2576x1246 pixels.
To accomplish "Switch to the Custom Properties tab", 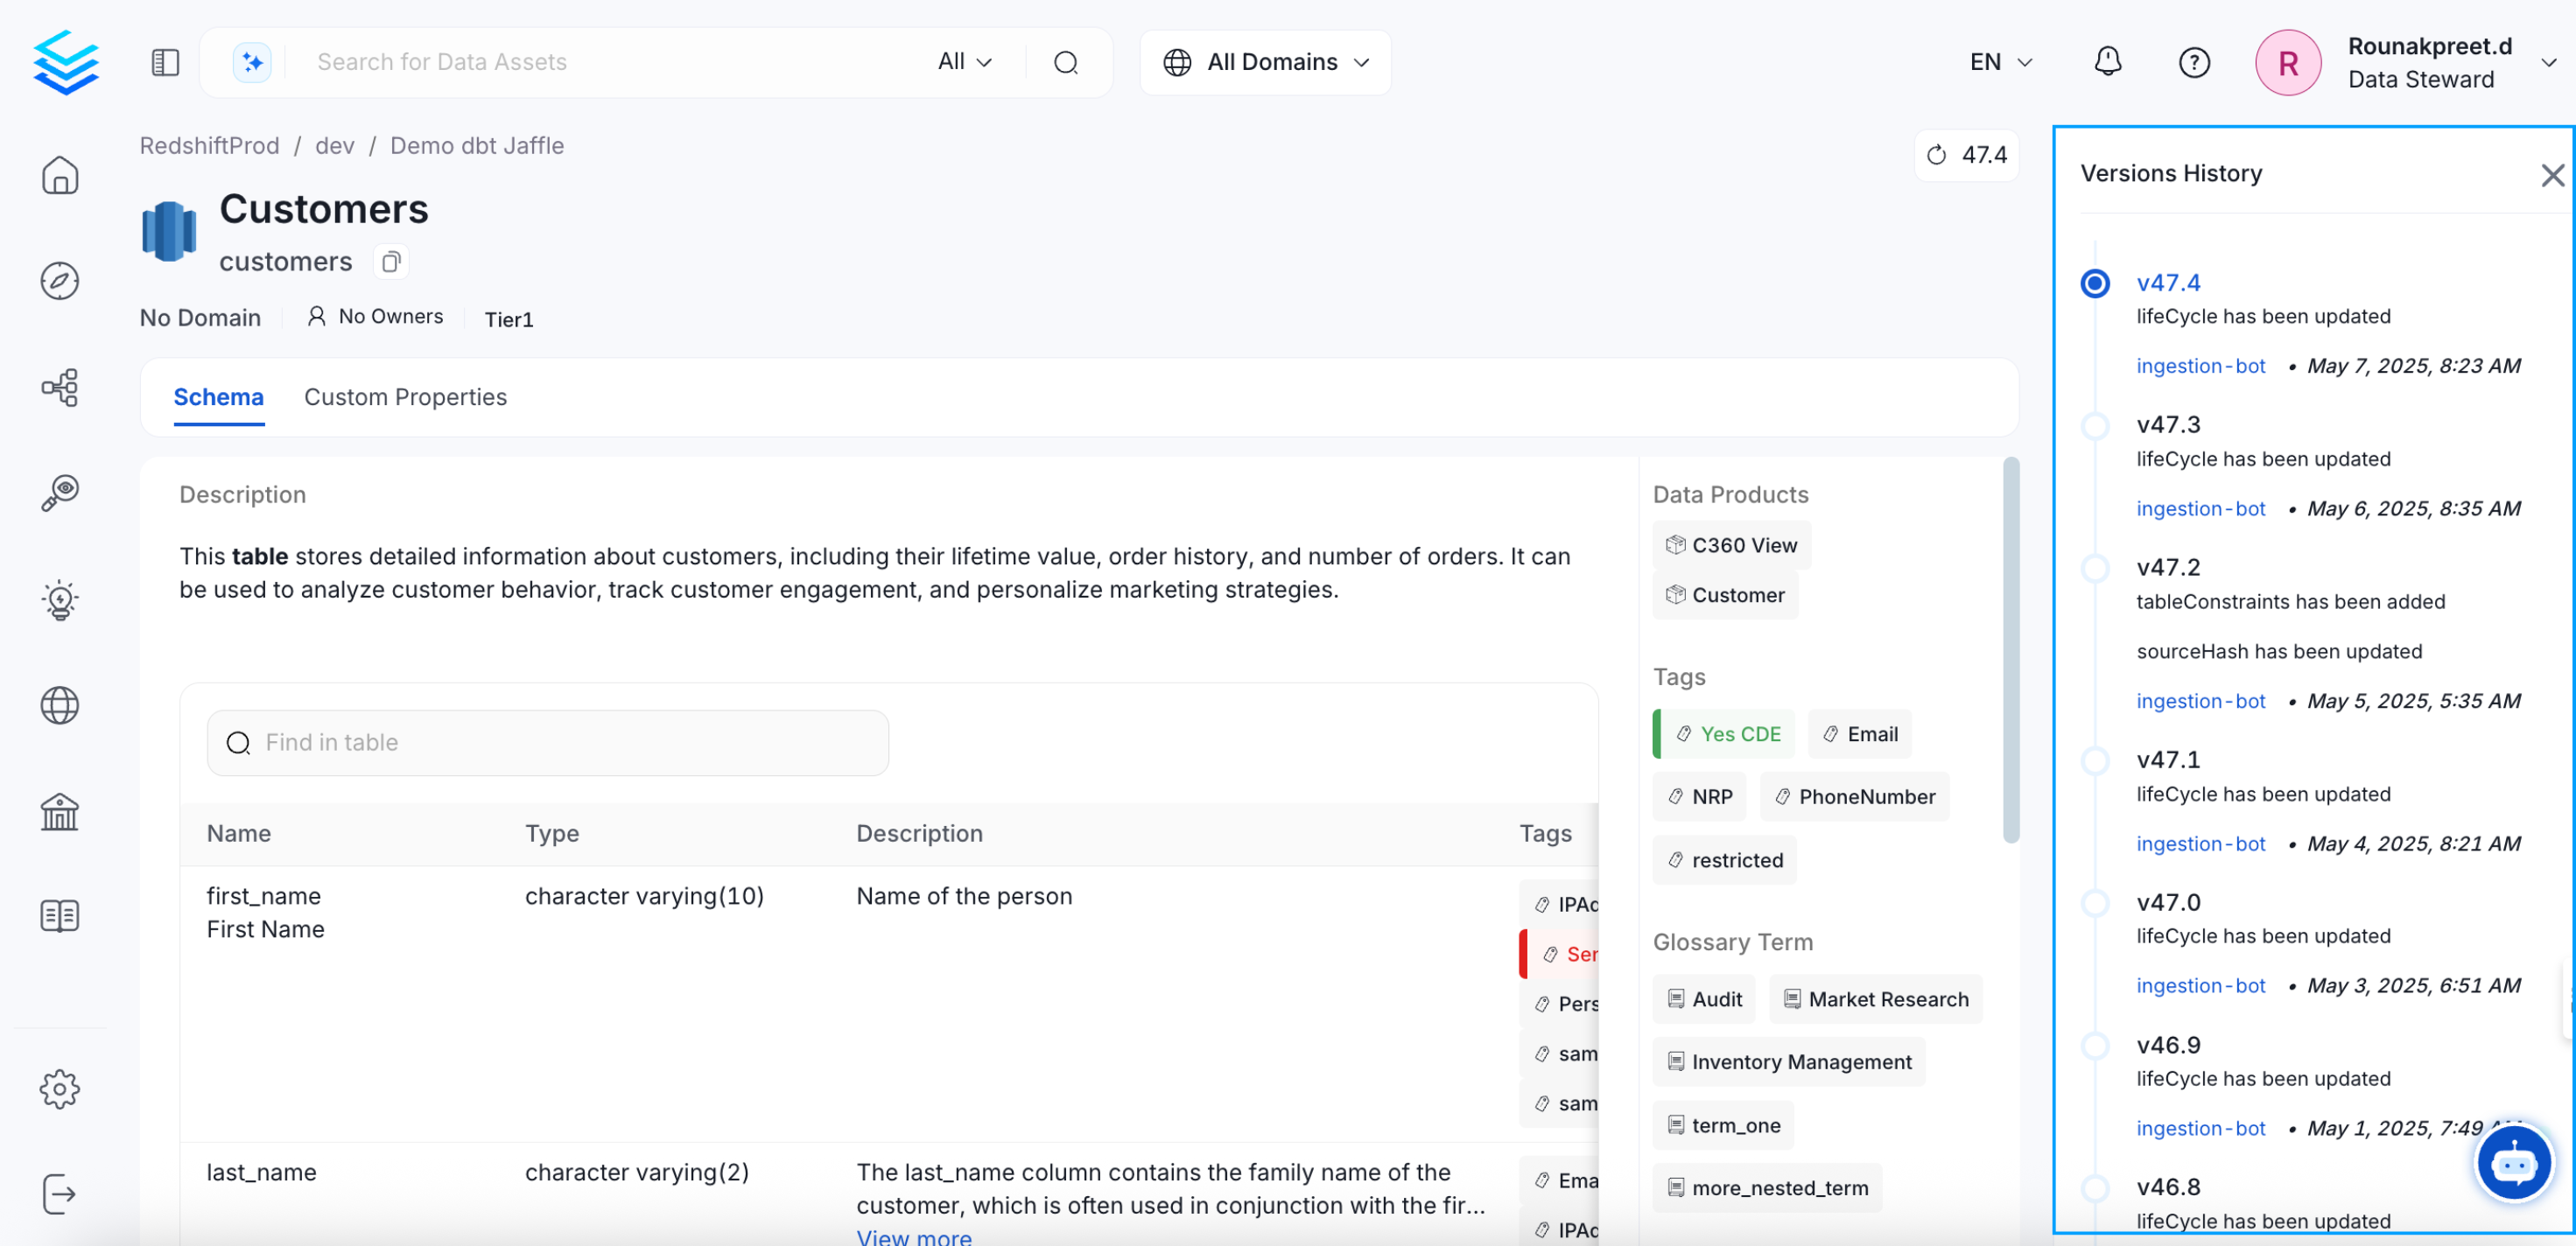I will [405, 397].
